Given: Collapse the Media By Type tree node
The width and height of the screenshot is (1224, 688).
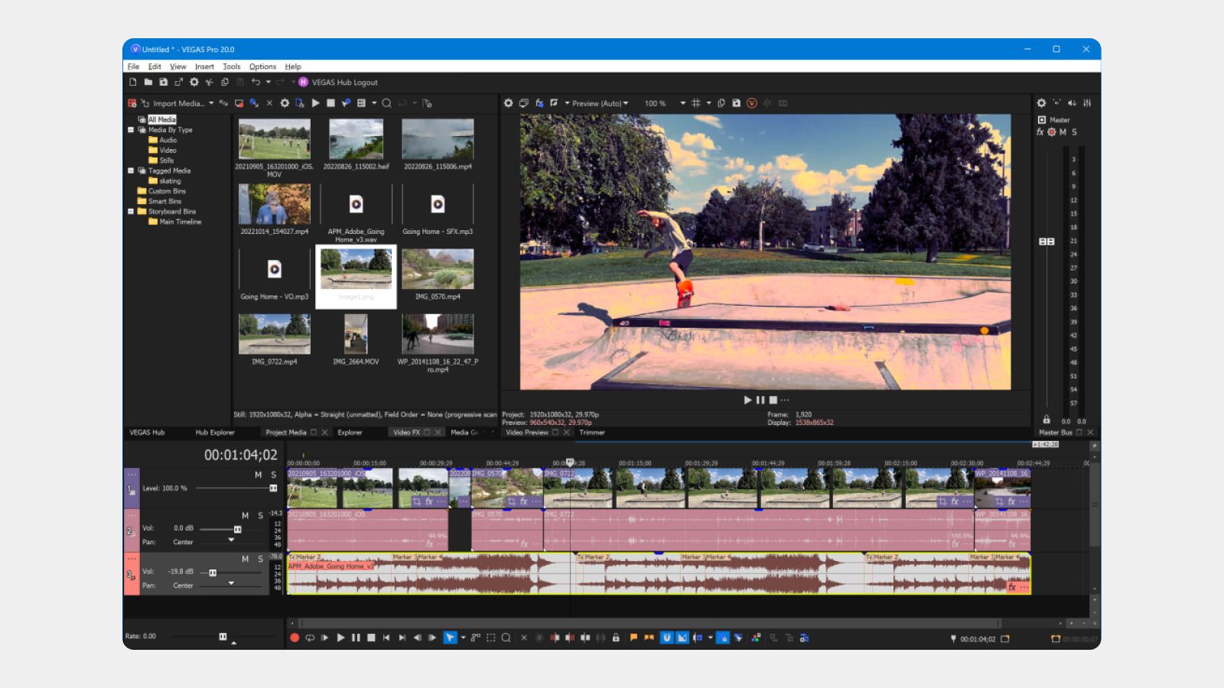Looking at the screenshot, I should point(131,130).
